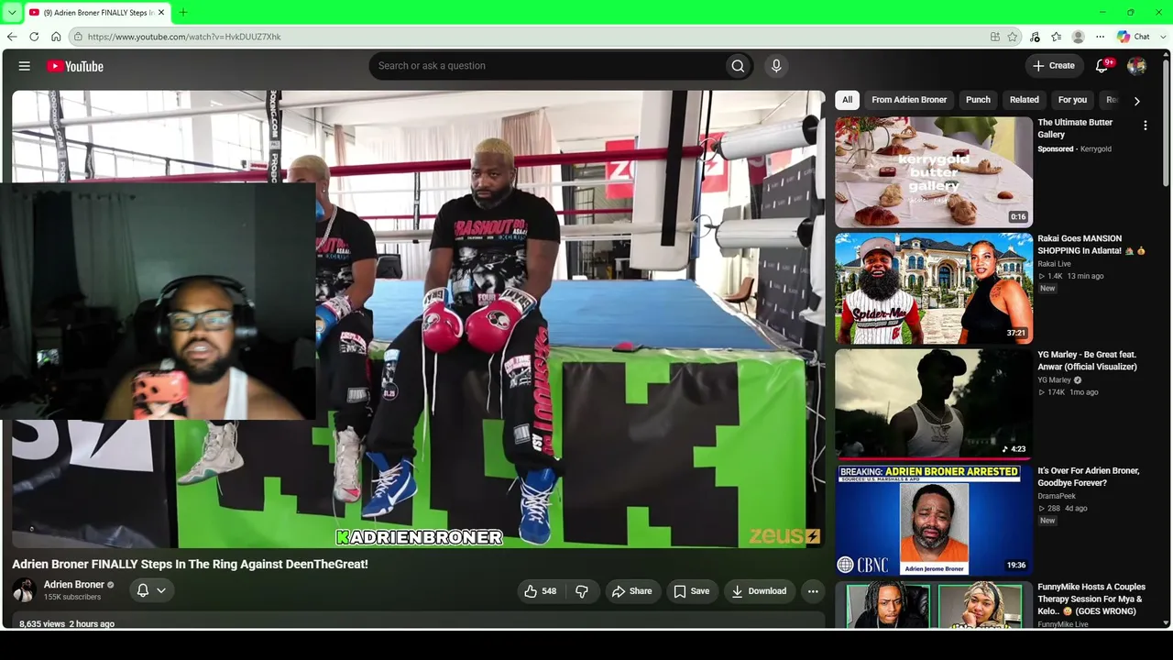Share the video
Screen dimensions: 1173x660
click(632, 591)
